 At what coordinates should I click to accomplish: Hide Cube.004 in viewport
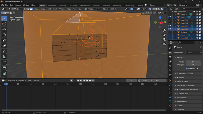(x=197, y=29)
